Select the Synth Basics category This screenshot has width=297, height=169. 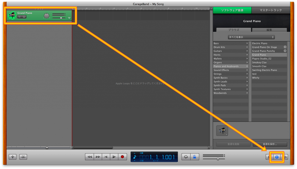tap(231, 78)
